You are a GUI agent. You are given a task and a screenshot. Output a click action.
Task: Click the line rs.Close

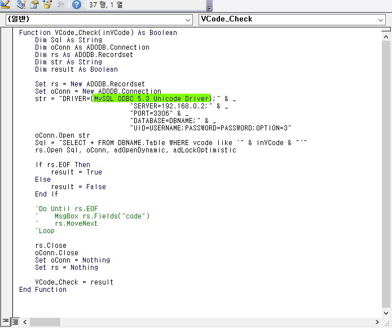[51, 246]
